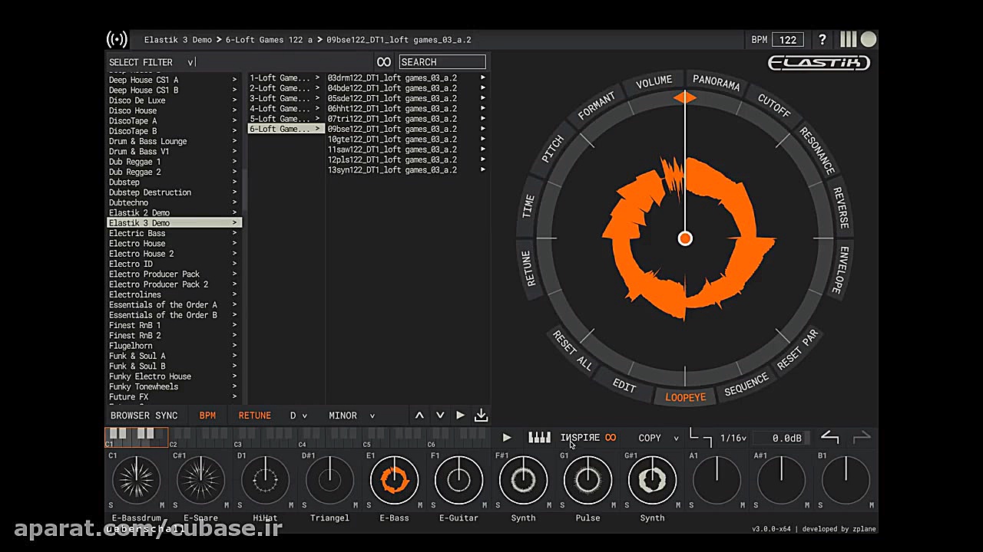Select VOLUME on the parameter wheel
Screen dimensions: 983x552
(654, 81)
